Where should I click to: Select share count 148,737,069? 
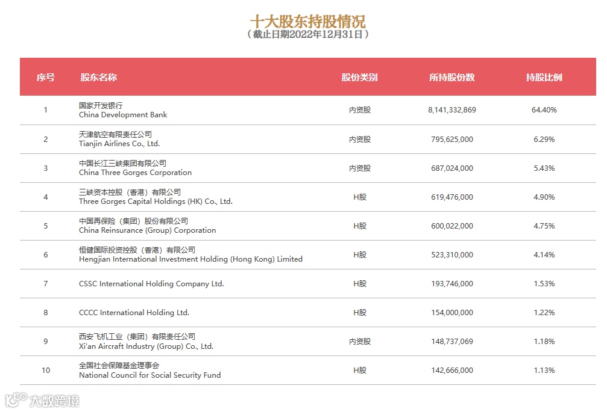click(x=451, y=342)
